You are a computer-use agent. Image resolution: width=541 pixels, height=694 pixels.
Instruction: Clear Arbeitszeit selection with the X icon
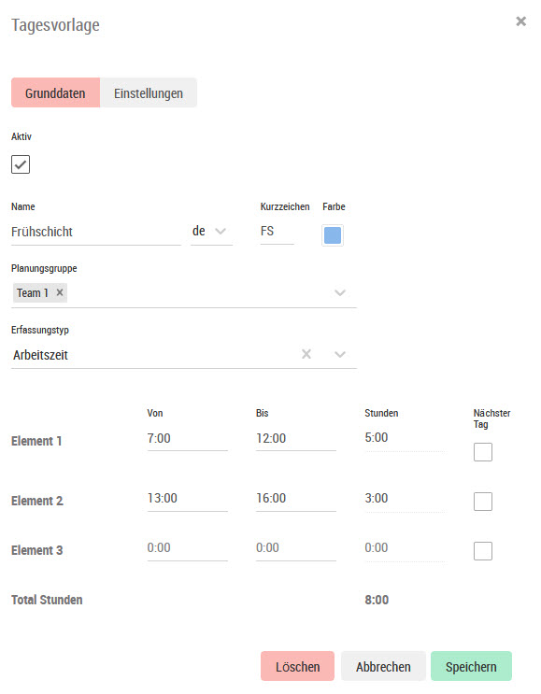click(x=306, y=354)
